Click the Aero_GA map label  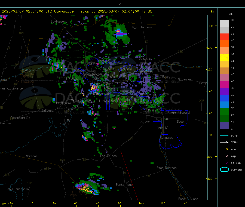[163, 128]
